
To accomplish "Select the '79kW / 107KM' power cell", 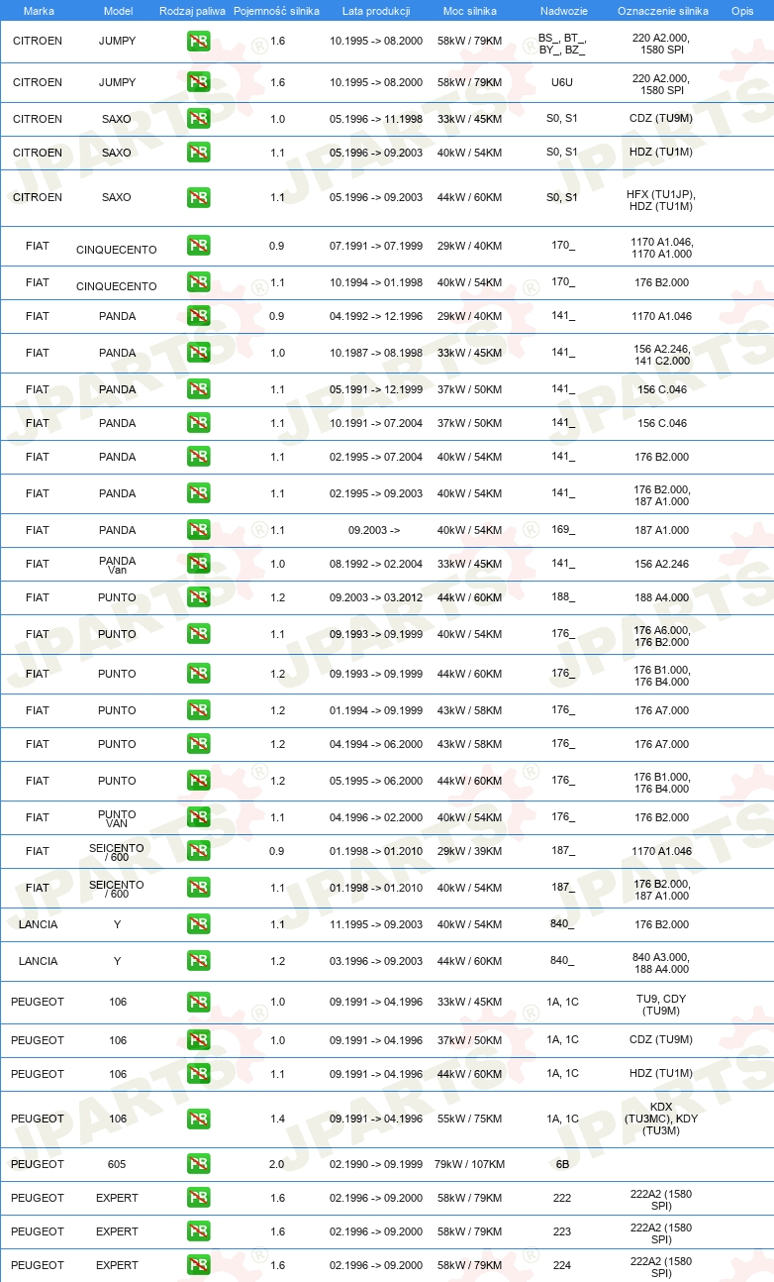I will [469, 1164].
